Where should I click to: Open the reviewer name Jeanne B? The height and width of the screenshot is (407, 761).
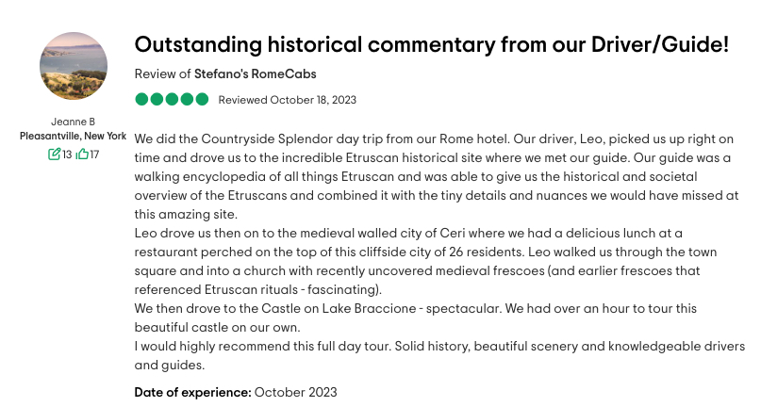73,122
